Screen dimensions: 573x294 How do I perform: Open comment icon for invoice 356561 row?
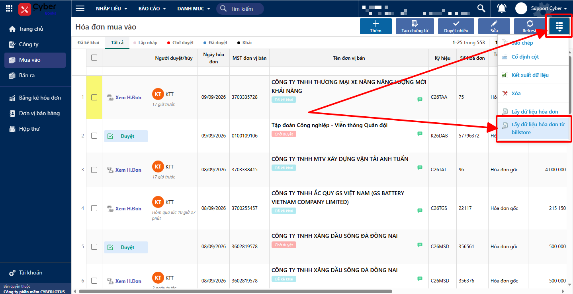tap(420, 245)
